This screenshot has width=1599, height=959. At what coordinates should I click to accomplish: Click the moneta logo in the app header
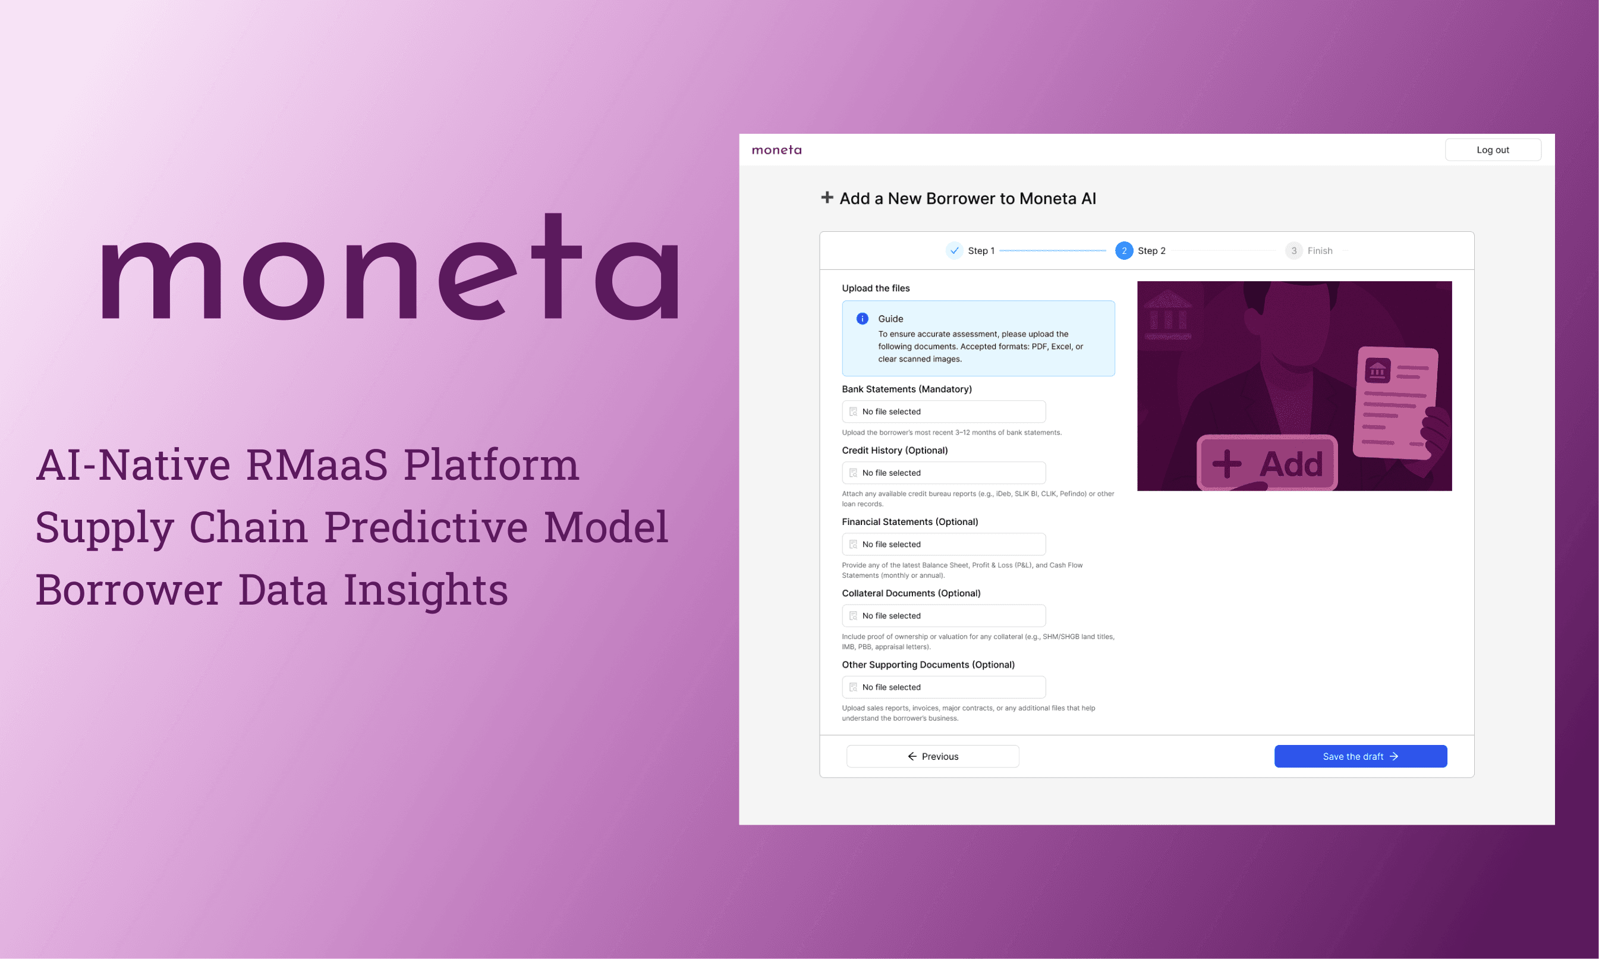coord(776,150)
